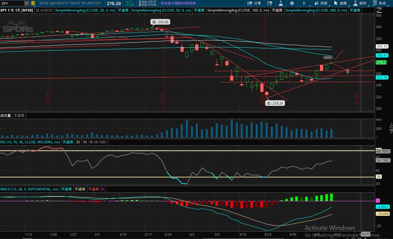The image size is (393, 239).
Task: Click the RSI overbought 70 value label
Action: [x=85, y=142]
